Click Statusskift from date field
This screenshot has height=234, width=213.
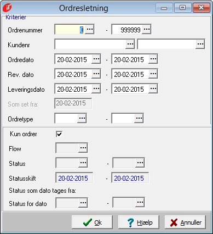74,178
